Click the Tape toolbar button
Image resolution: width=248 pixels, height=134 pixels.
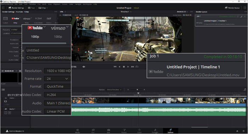tap(31, 8)
